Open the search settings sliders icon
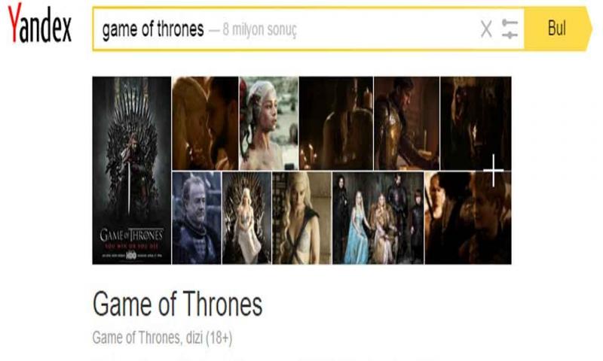This screenshot has height=361, width=603. tap(510, 29)
